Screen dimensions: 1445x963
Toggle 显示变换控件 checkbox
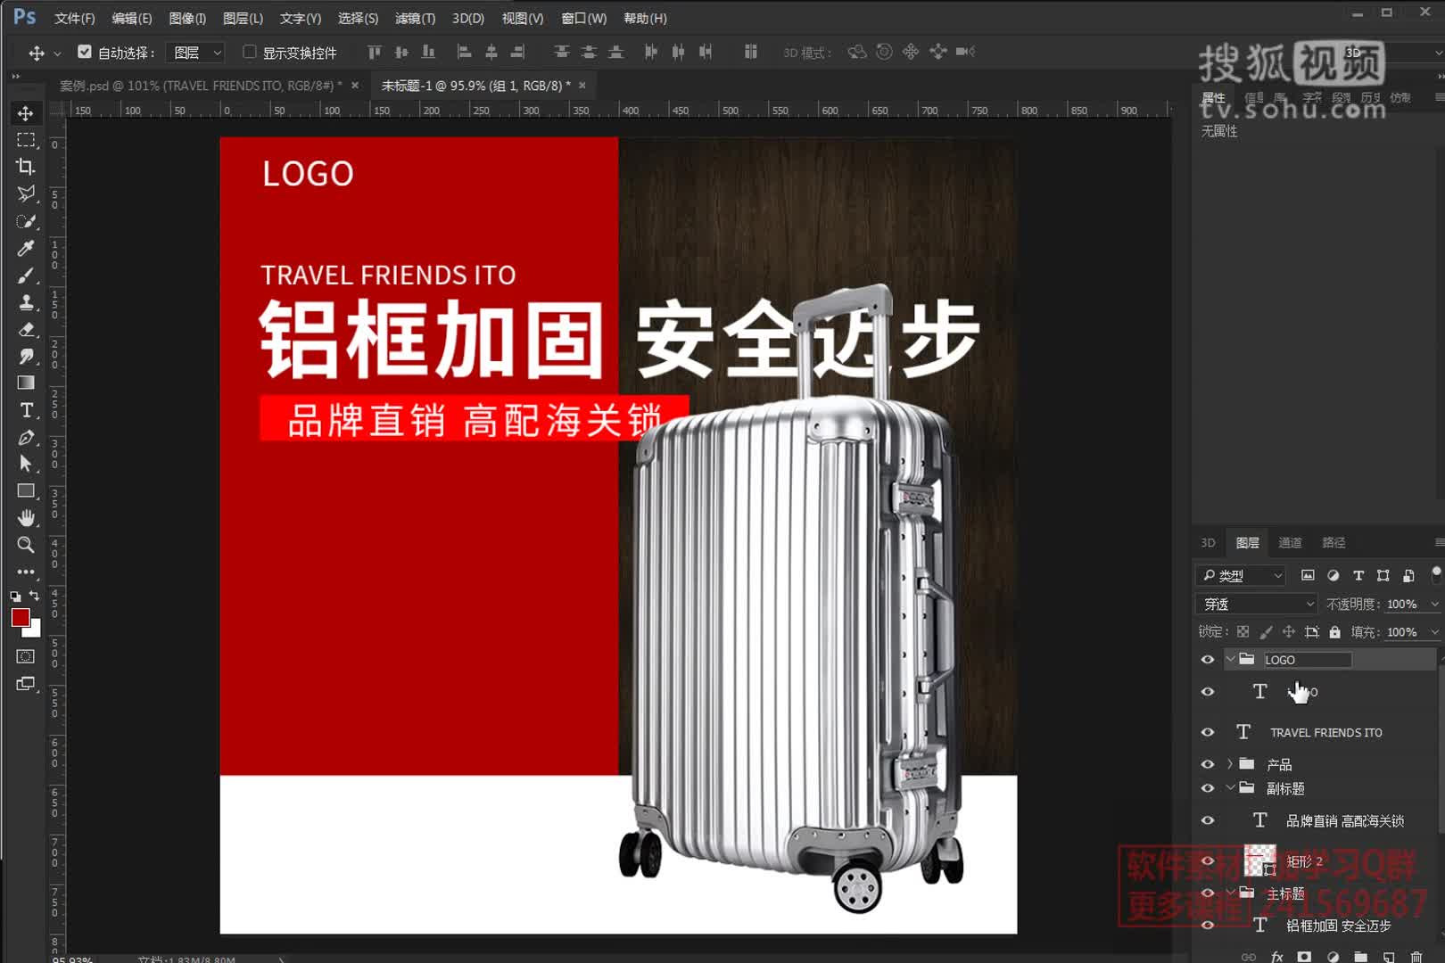tap(250, 52)
